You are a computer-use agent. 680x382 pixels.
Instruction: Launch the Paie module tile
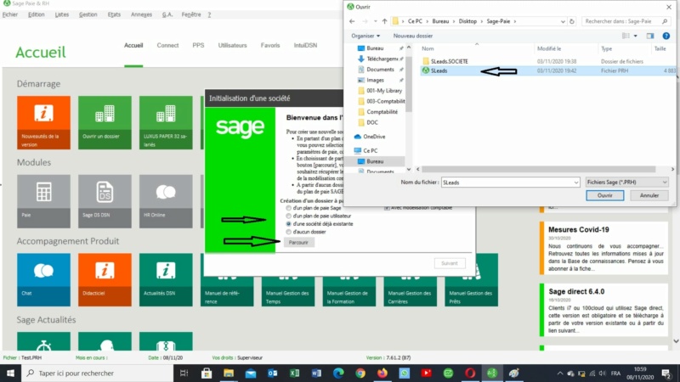(x=43, y=201)
